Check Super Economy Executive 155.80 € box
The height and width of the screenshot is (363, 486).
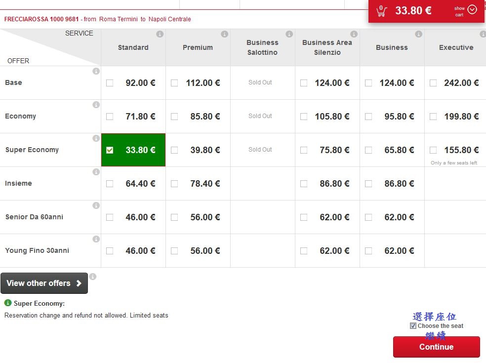(x=433, y=150)
